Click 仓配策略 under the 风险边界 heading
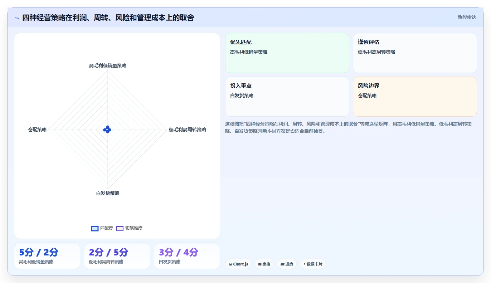 tap(367, 96)
